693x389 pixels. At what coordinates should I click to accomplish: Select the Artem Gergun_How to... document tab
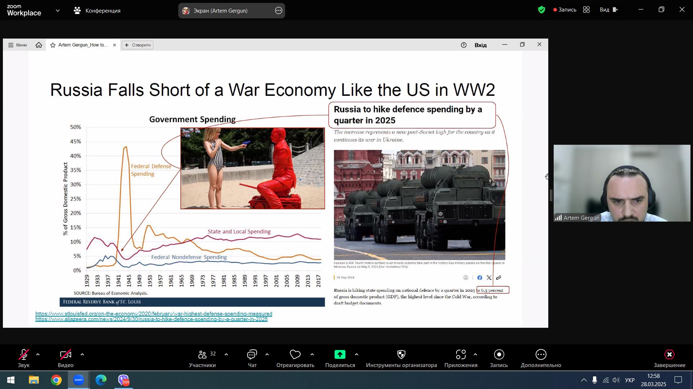(83, 45)
